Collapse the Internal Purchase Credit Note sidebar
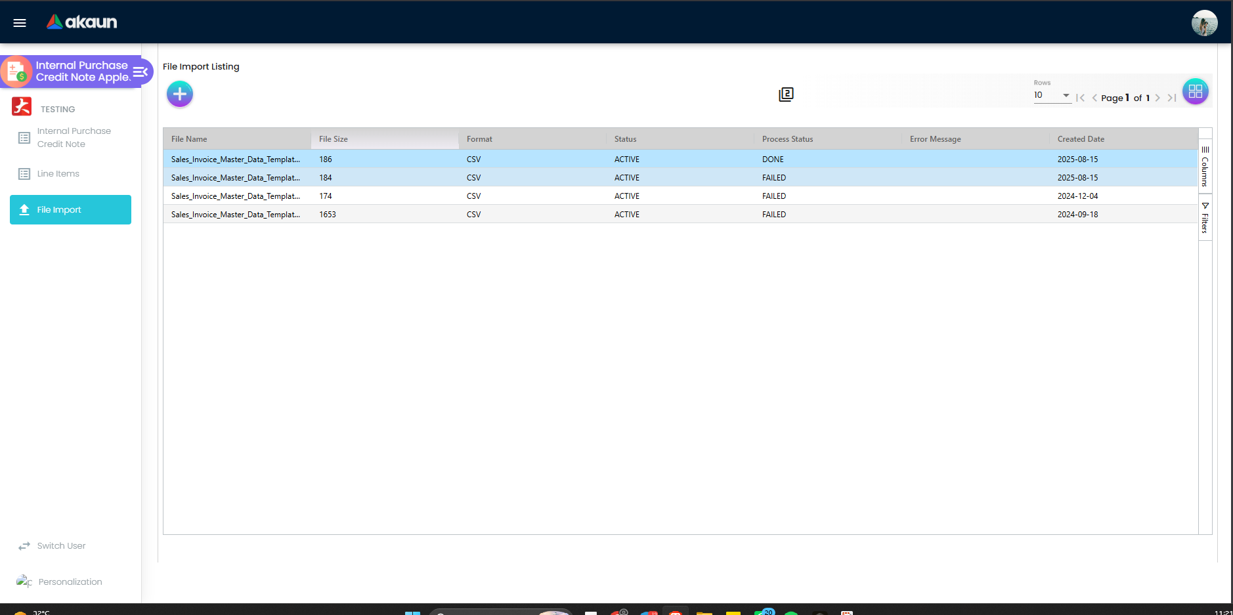 pos(141,72)
